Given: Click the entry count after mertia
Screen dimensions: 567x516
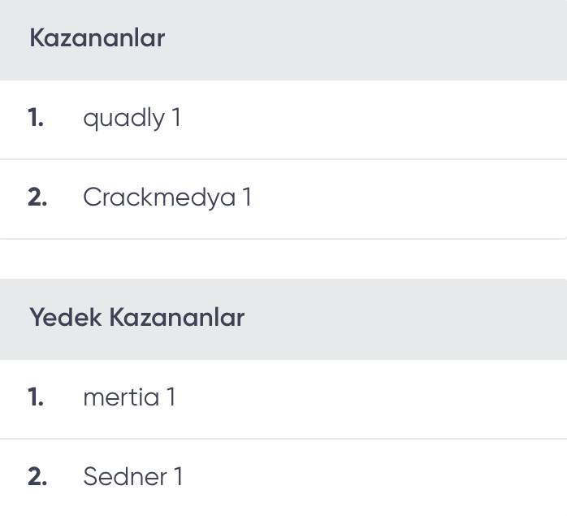Looking at the screenshot, I should tap(171, 397).
